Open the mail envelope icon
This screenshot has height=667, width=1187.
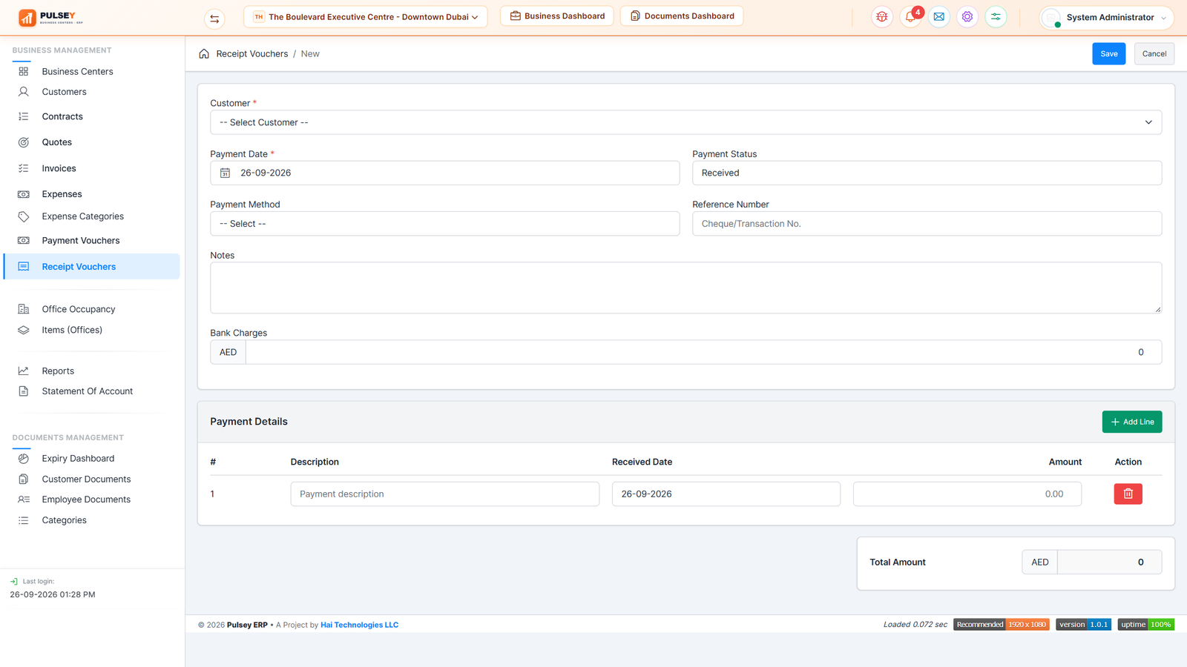pyautogui.click(x=939, y=16)
